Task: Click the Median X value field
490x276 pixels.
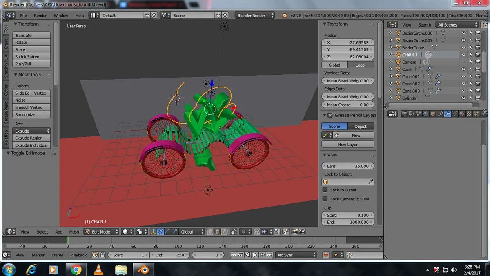Action: point(348,42)
